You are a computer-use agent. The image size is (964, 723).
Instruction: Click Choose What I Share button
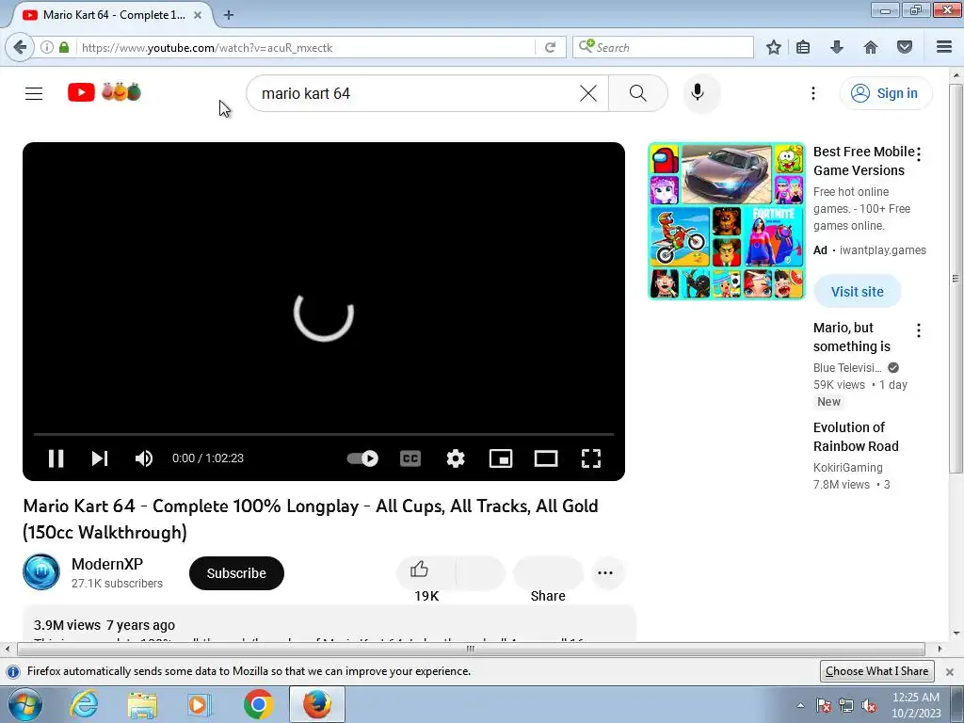point(876,670)
